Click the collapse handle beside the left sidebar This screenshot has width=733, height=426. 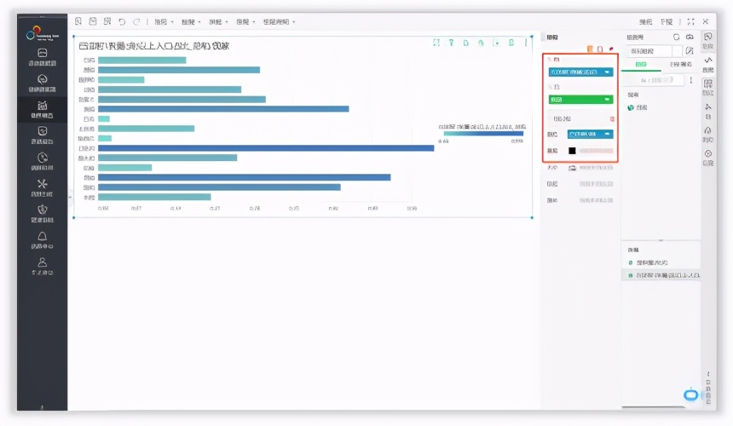coord(70,197)
